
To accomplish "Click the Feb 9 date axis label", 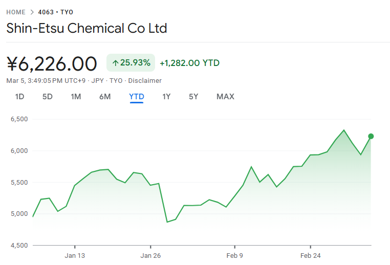I will [235, 256].
